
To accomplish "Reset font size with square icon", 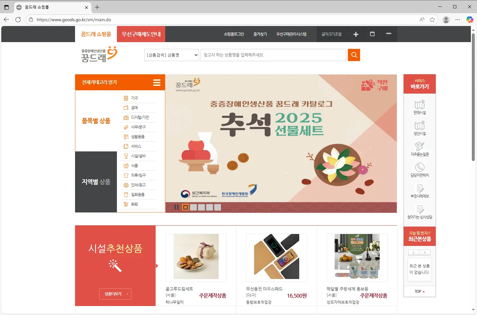I will pyautogui.click(x=372, y=34).
